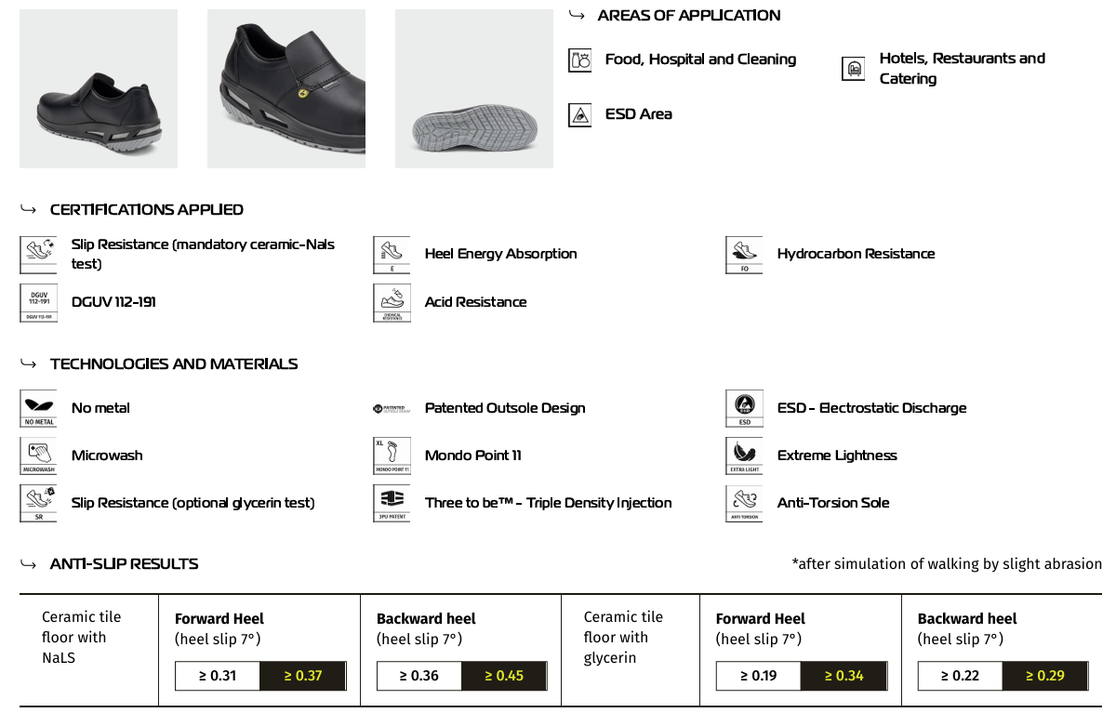Click the Hotels, Restaurants and Catering icon

pos(853,69)
